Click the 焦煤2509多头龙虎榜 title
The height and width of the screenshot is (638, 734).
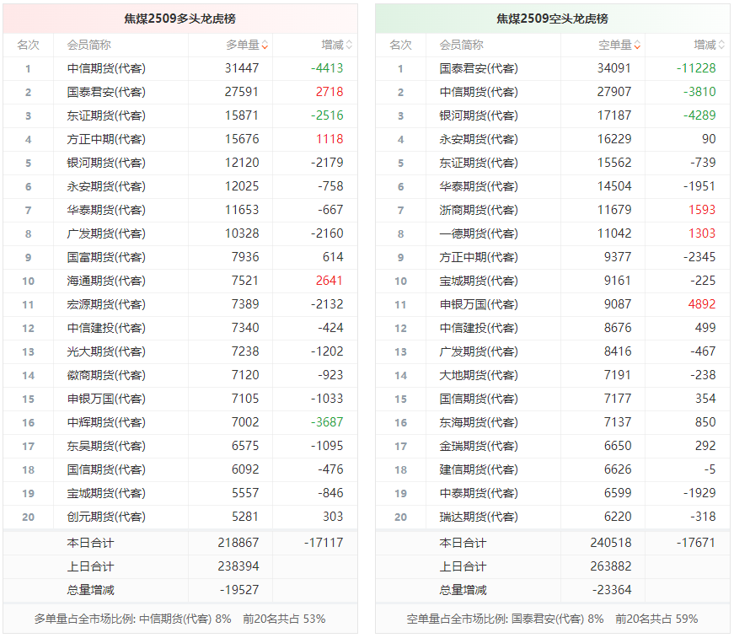[179, 19]
